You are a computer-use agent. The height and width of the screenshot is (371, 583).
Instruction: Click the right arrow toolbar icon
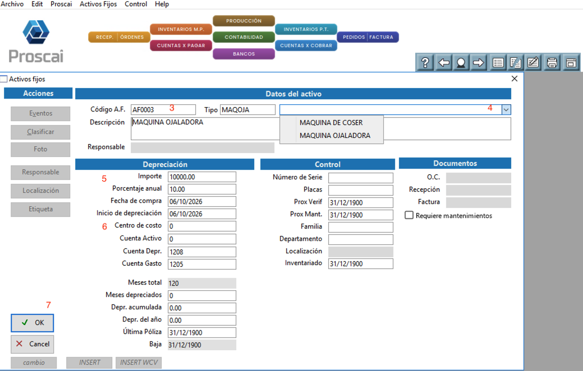pyautogui.click(x=479, y=62)
